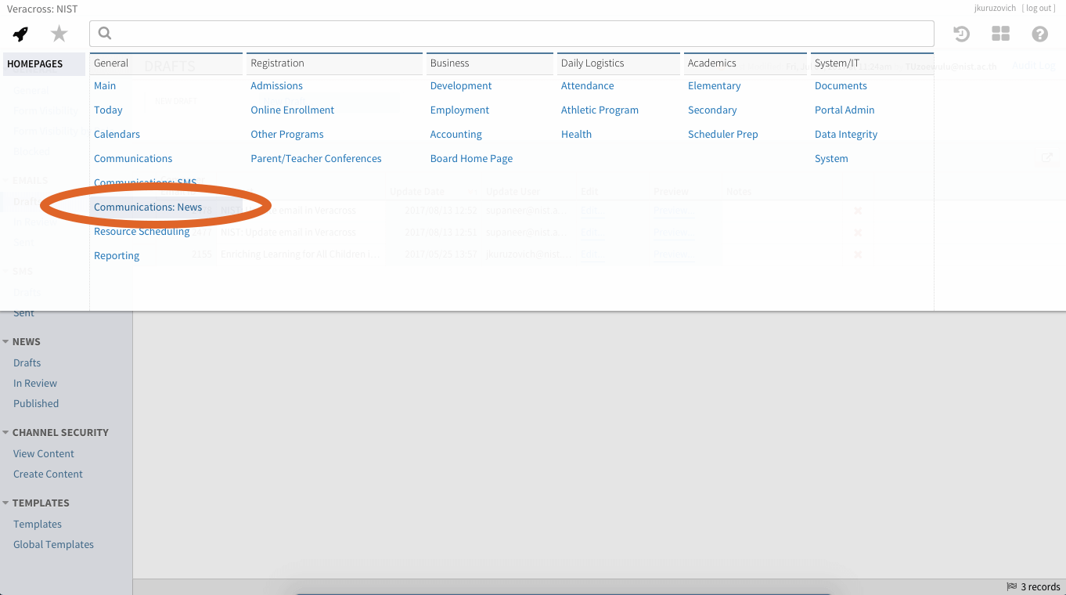Image resolution: width=1066 pixels, height=595 pixels.
Task: Select Data Integrity under System/IT
Action: [845, 135]
